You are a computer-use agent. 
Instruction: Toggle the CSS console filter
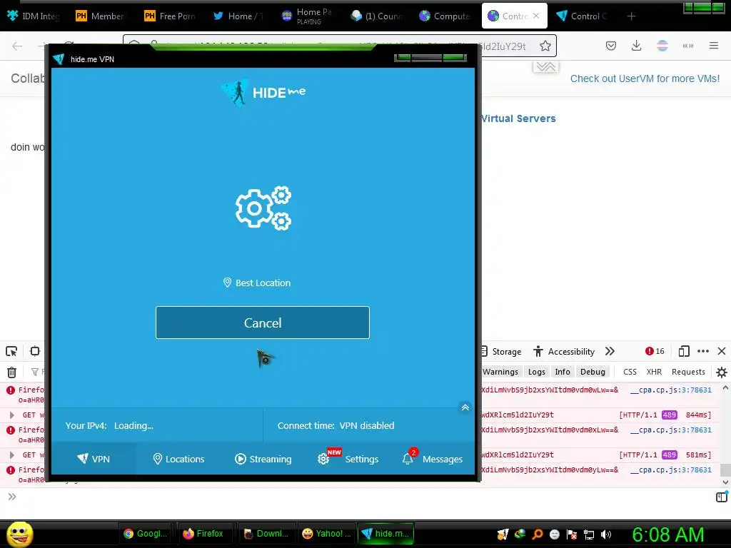[630, 372]
